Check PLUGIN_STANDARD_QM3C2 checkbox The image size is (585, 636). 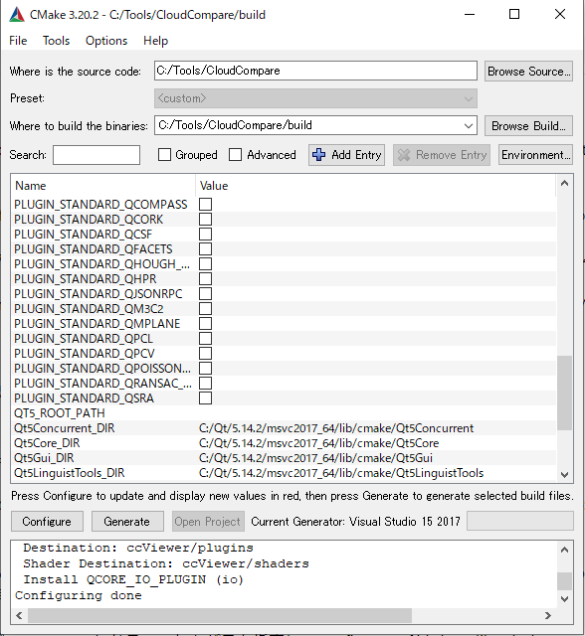click(205, 309)
